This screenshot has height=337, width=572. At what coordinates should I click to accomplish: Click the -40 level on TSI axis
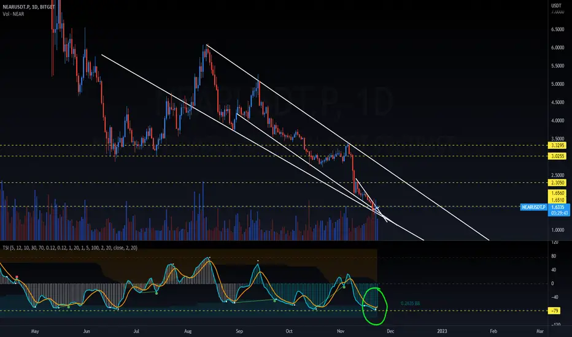point(555,297)
